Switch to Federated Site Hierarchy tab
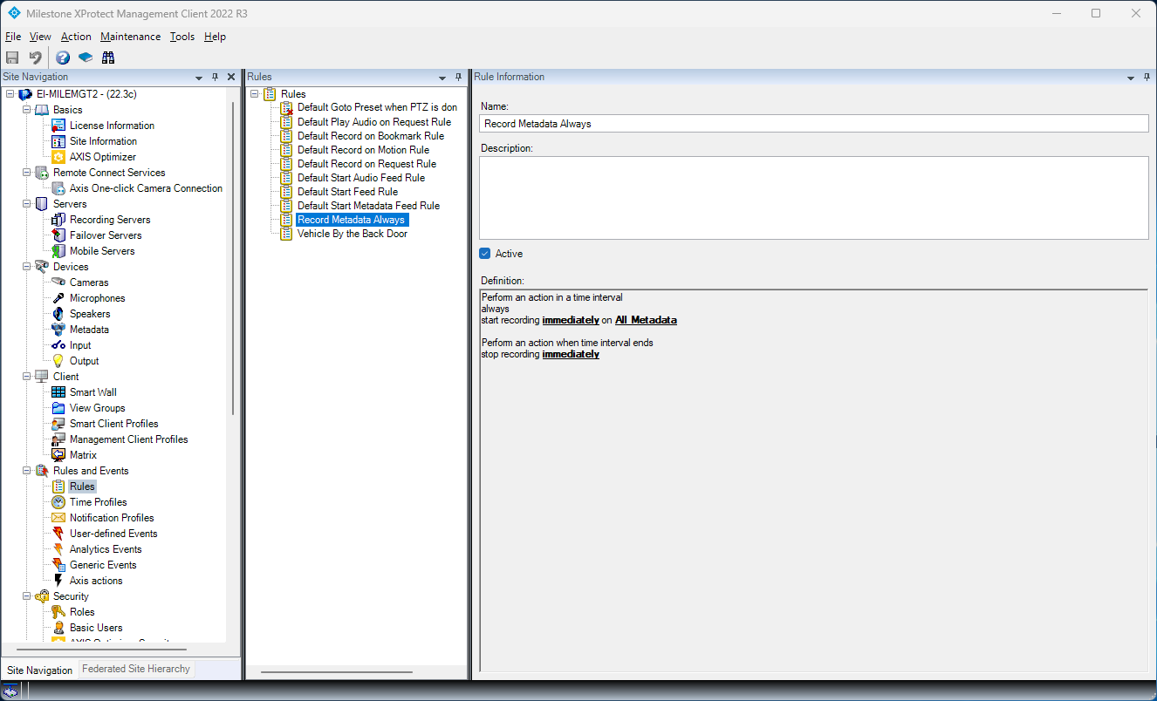The image size is (1157, 701). point(135,669)
